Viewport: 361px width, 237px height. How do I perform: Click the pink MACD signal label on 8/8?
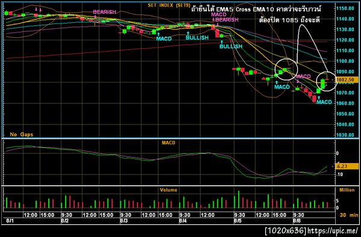[x=303, y=76]
